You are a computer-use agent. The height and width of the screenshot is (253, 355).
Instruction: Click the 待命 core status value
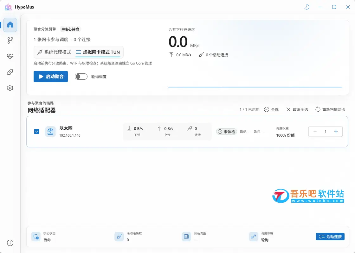(x=47, y=240)
